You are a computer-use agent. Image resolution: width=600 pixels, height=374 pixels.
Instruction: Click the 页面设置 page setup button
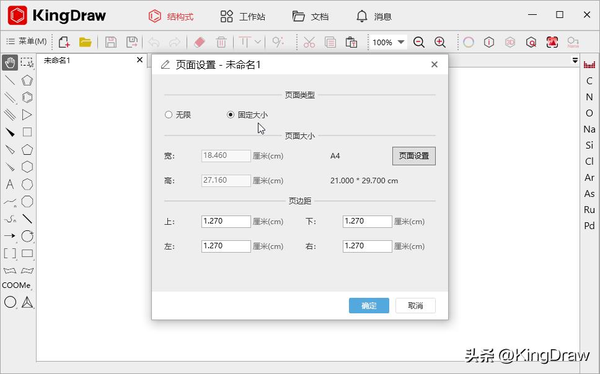tap(413, 155)
